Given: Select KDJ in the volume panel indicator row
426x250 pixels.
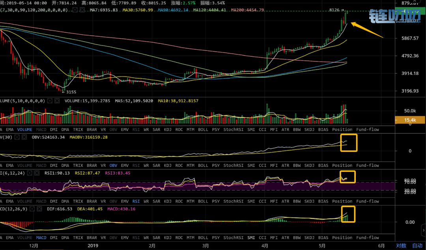Looking at the screenshot, I should point(168,129).
